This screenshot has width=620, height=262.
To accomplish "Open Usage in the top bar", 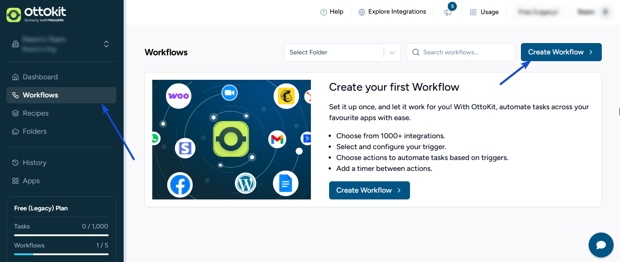I will click(x=485, y=12).
